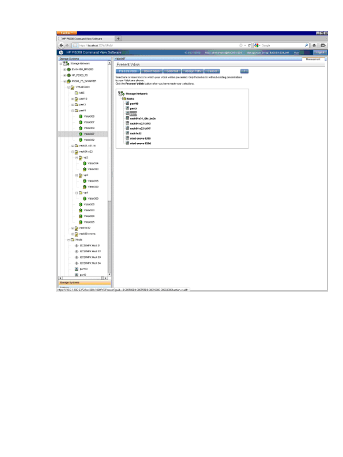Click the HP logo in header
The width and height of the screenshot is (343, 457).
click(61, 53)
